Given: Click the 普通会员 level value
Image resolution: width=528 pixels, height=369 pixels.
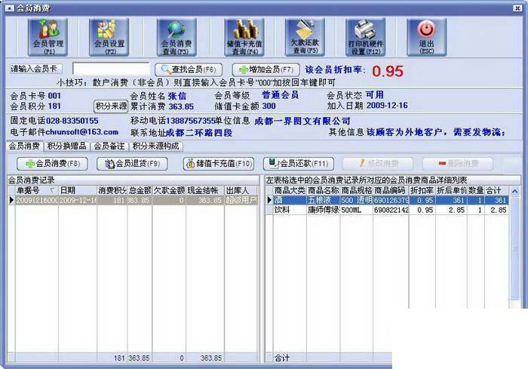Looking at the screenshot, I should 280,95.
